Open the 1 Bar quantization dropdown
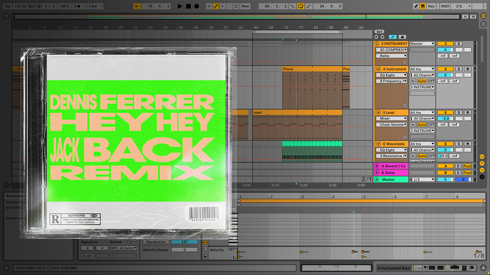Image resolution: width=490 pixels, height=275 pixels. 96,6
